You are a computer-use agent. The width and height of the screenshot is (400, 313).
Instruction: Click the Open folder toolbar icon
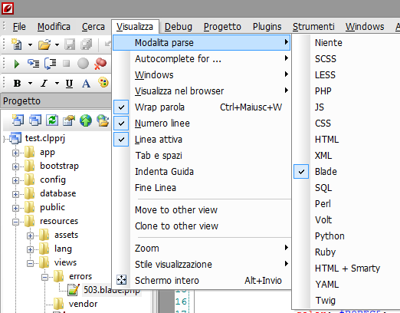coord(44,44)
